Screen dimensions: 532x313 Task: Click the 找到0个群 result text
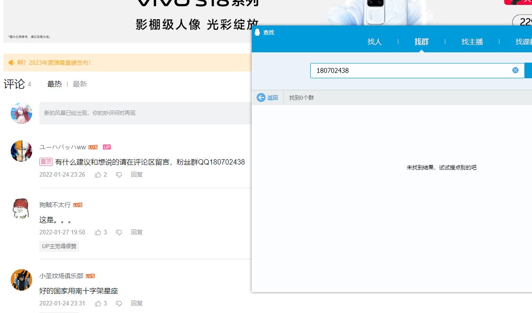coord(301,98)
